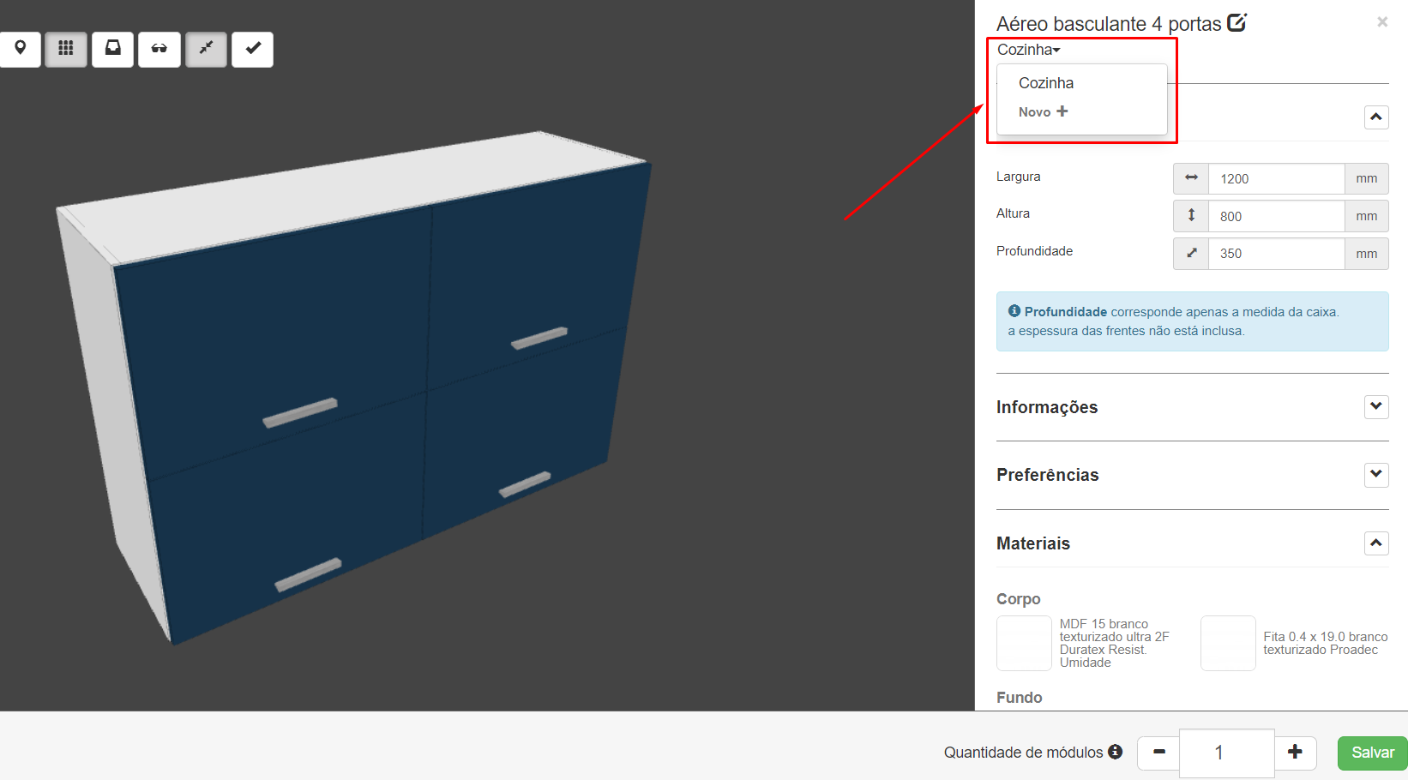The width and height of the screenshot is (1408, 780).
Task: Click the 'Aéreo basculante 4 portas' title
Action: tap(1109, 24)
